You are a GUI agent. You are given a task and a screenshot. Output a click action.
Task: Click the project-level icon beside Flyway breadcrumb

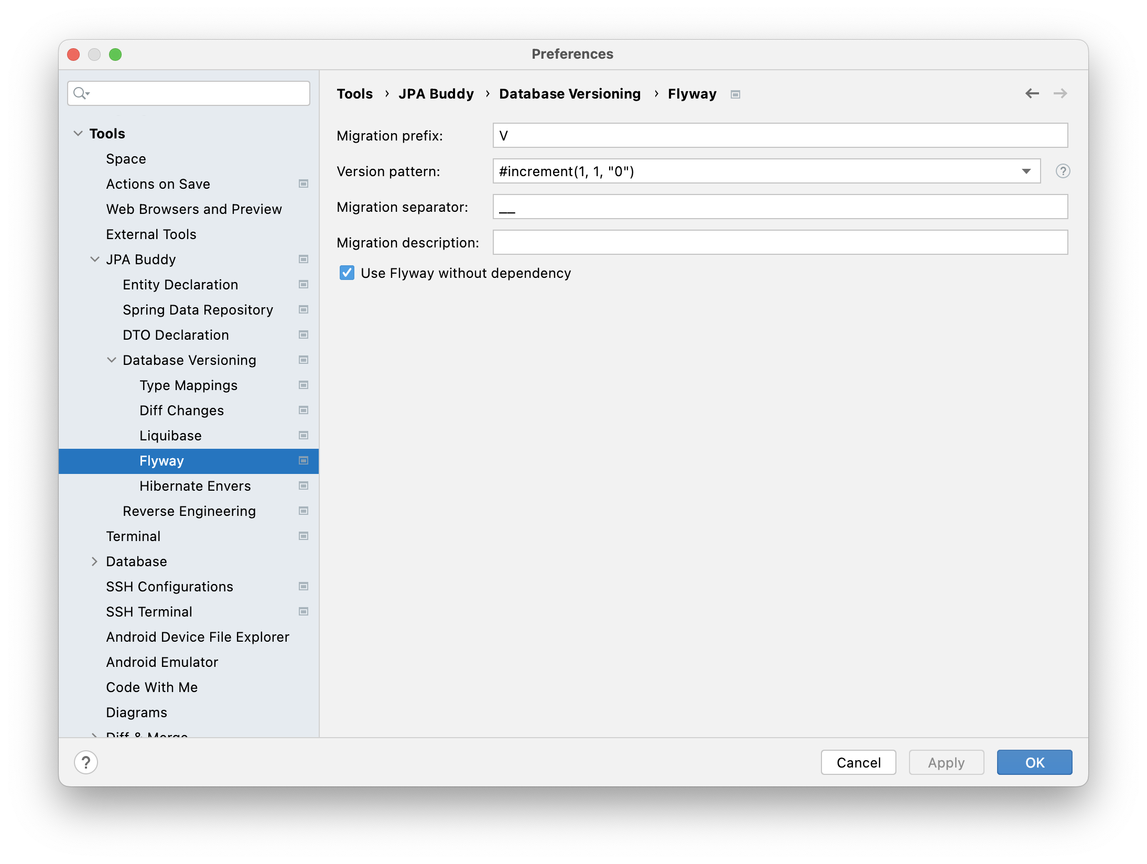735,94
